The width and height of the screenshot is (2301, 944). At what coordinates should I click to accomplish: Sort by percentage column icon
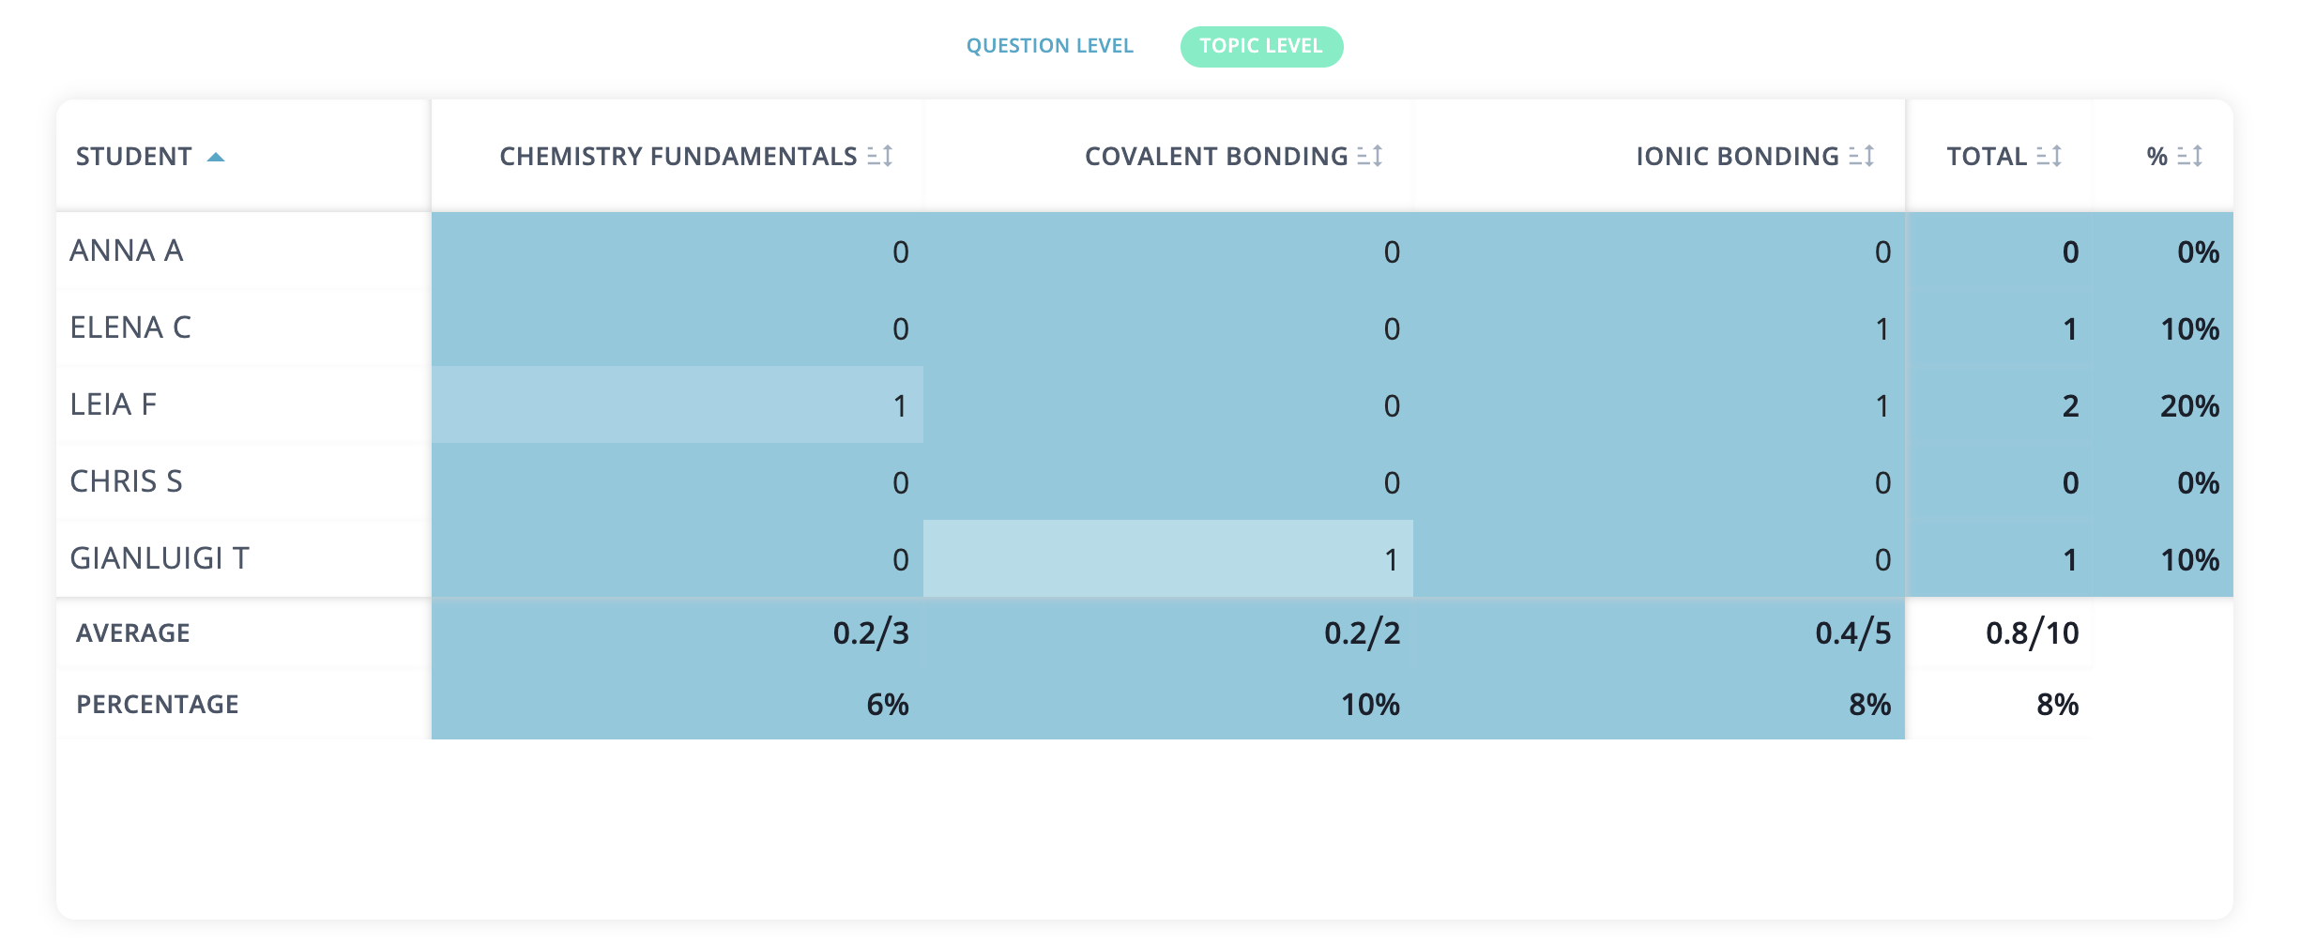pyautogui.click(x=2190, y=156)
